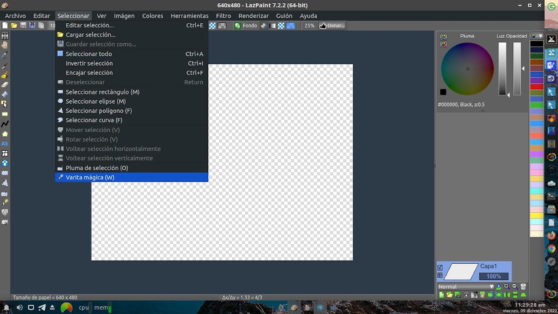The width and height of the screenshot is (558, 314).
Task: Toggle the Capa1 layer grid icon
Action: pos(440,275)
